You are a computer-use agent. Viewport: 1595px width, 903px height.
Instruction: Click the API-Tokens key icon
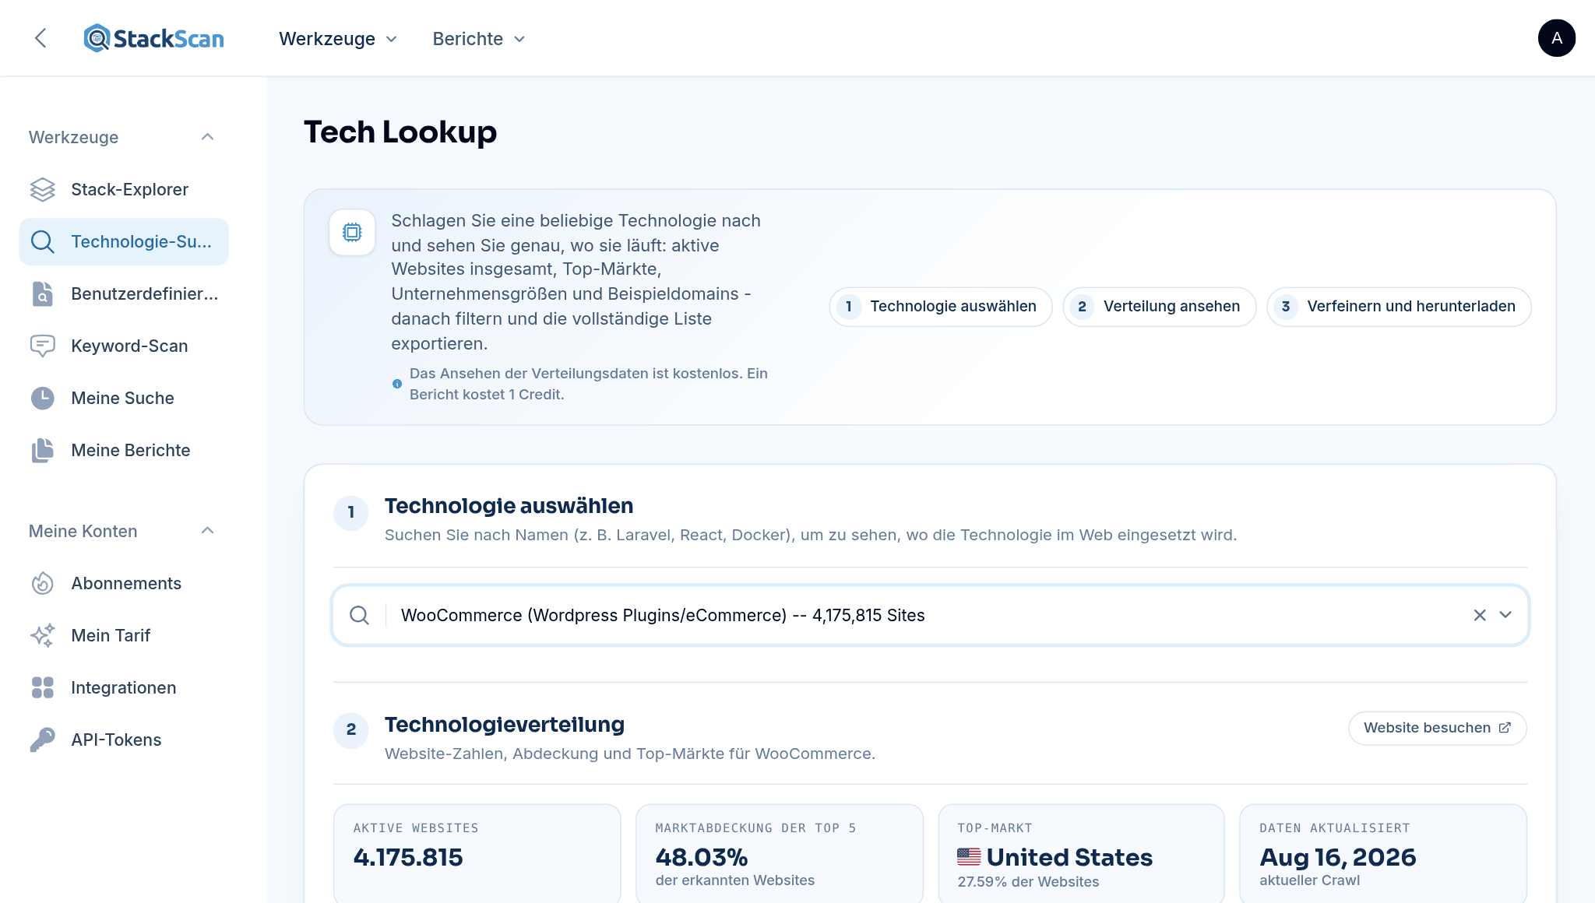click(43, 740)
